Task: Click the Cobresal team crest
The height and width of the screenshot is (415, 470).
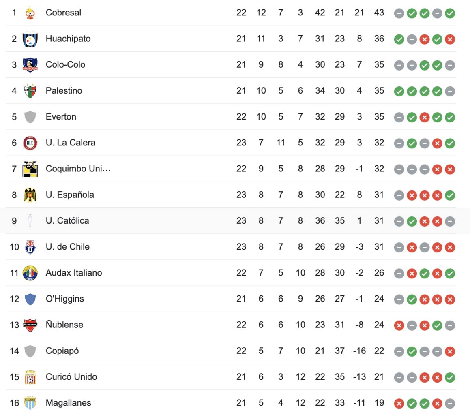Action: (x=30, y=13)
